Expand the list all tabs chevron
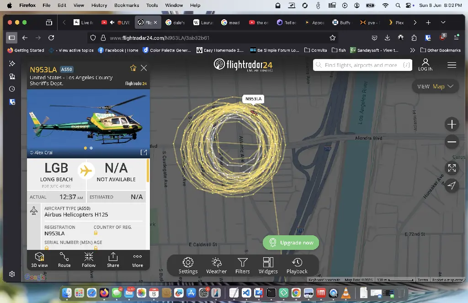 tap(443, 22)
